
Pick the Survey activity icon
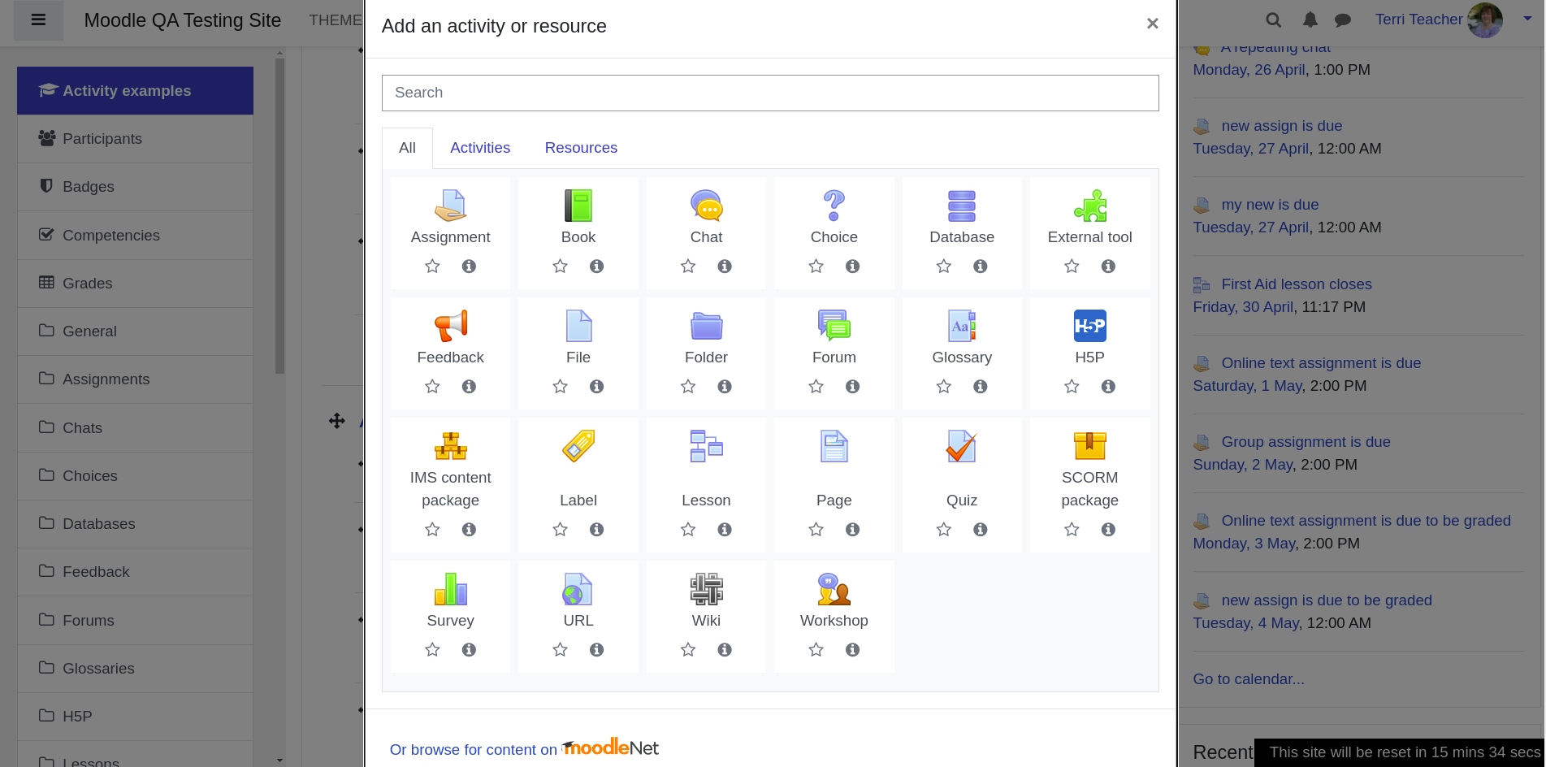450,589
